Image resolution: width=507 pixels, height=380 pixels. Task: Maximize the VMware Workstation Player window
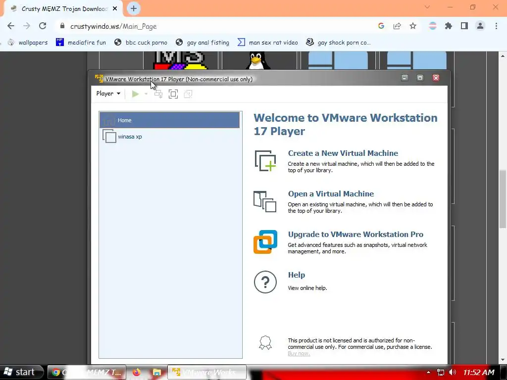tap(420, 78)
